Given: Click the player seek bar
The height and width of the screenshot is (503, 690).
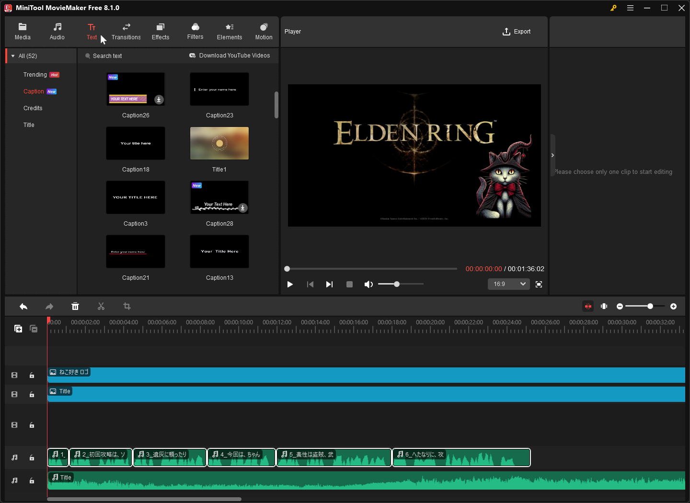Looking at the screenshot, I should tap(371, 269).
